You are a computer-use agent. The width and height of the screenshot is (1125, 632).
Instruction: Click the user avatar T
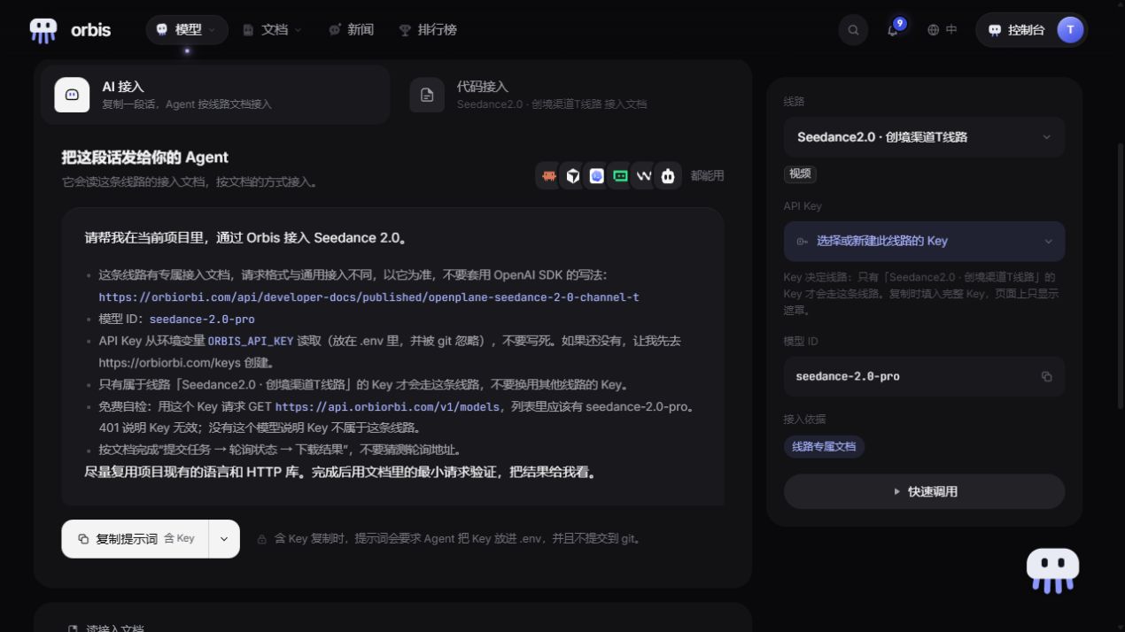coord(1070,30)
